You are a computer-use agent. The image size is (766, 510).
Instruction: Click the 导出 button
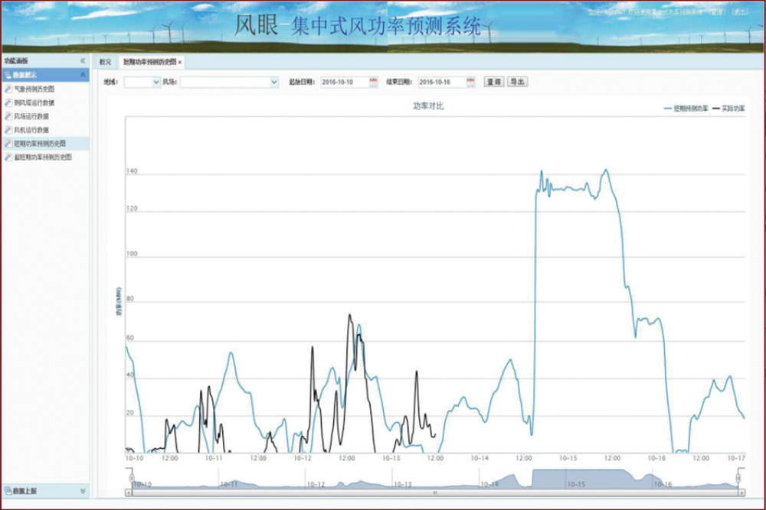517,82
